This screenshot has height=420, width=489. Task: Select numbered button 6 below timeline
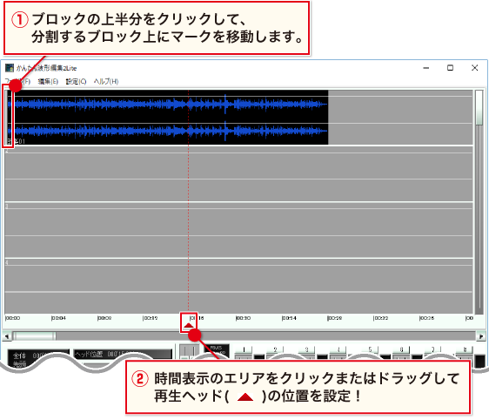pos(401,349)
